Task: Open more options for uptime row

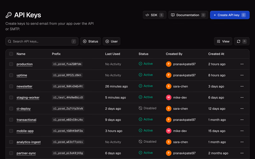Action: click(x=242, y=75)
